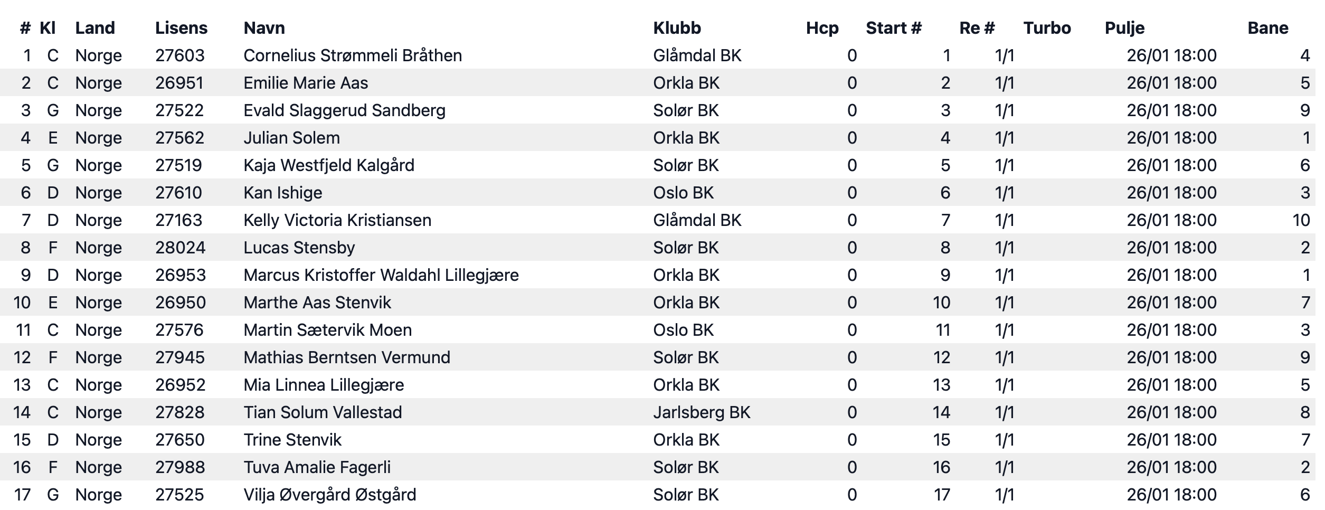Click Marcus Kristoffer Waldahl Lillegjære's name
The height and width of the screenshot is (510, 1325).
pos(381,275)
